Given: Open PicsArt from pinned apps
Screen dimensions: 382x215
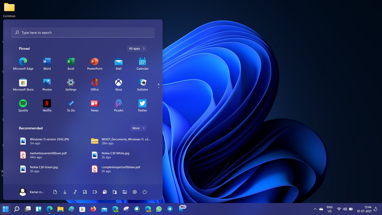Looking at the screenshot, I should [118, 103].
